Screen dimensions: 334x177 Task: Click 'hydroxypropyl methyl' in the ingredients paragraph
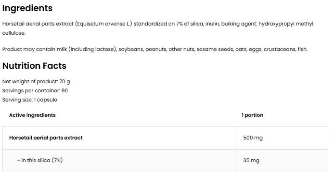286,24
